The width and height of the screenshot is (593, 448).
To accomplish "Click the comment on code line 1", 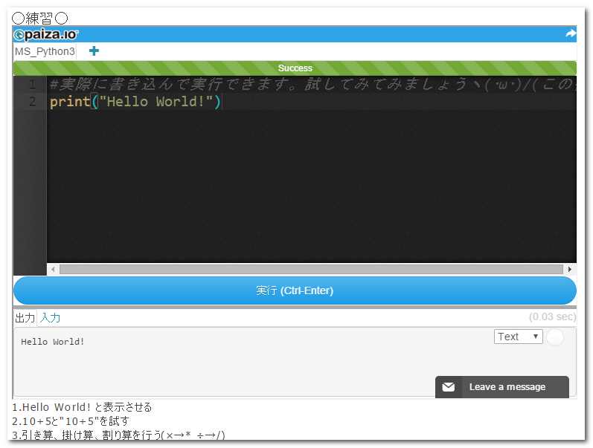I will click(312, 84).
